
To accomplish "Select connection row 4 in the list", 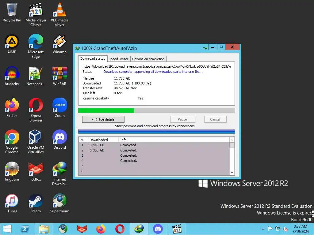I will [x=154, y=161].
